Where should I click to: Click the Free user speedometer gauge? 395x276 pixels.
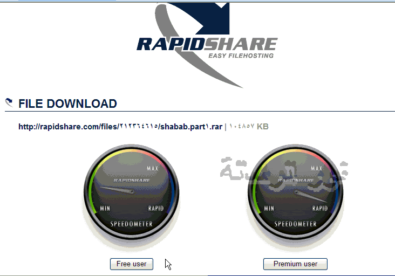coord(132,192)
